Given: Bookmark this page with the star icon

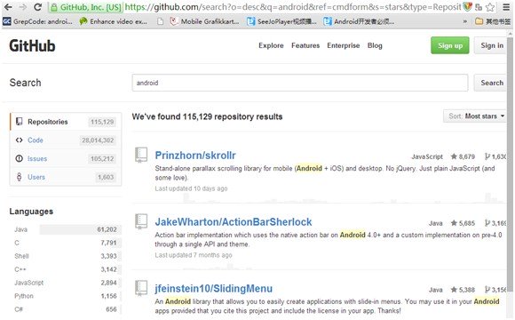Looking at the screenshot, I should 490,7.
